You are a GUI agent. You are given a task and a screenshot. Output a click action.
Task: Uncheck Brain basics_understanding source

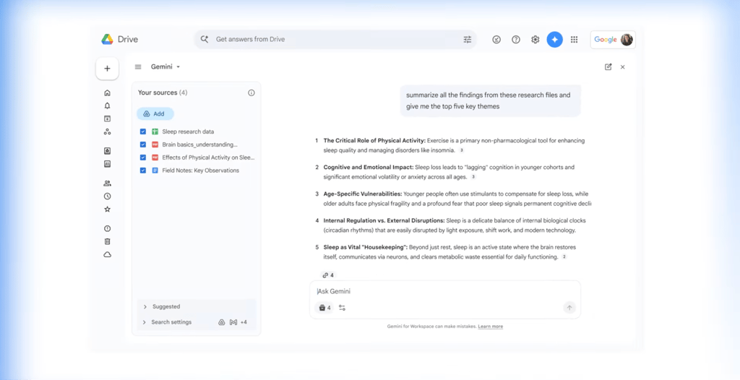click(143, 144)
